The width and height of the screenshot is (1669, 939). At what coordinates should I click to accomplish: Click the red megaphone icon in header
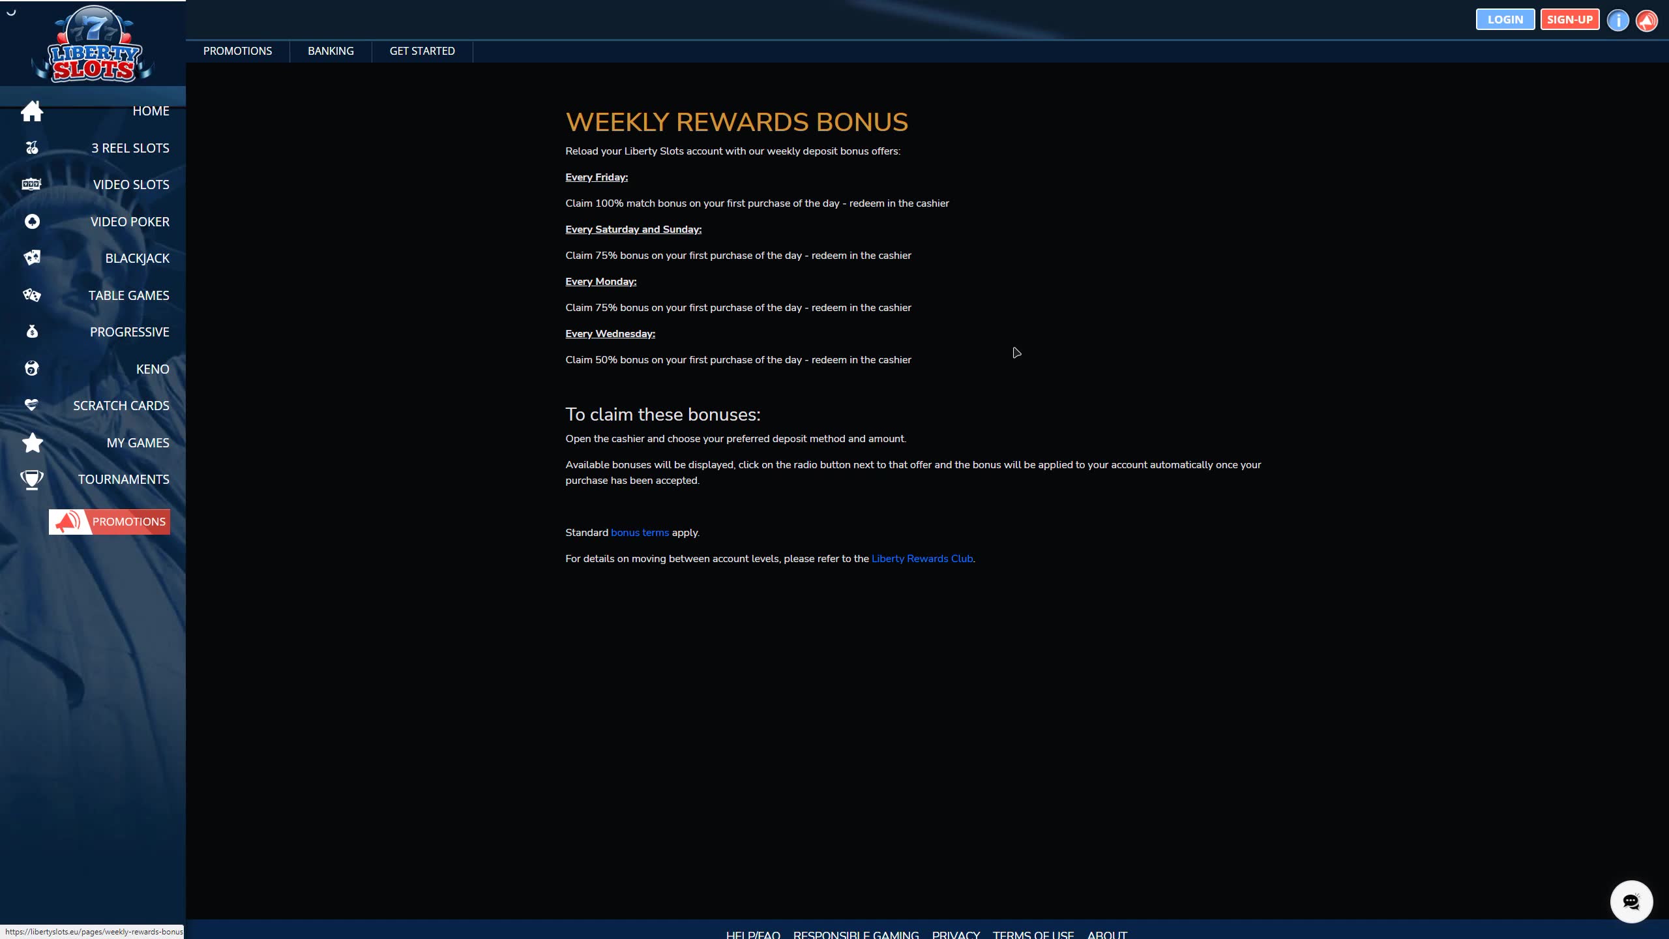(1647, 20)
